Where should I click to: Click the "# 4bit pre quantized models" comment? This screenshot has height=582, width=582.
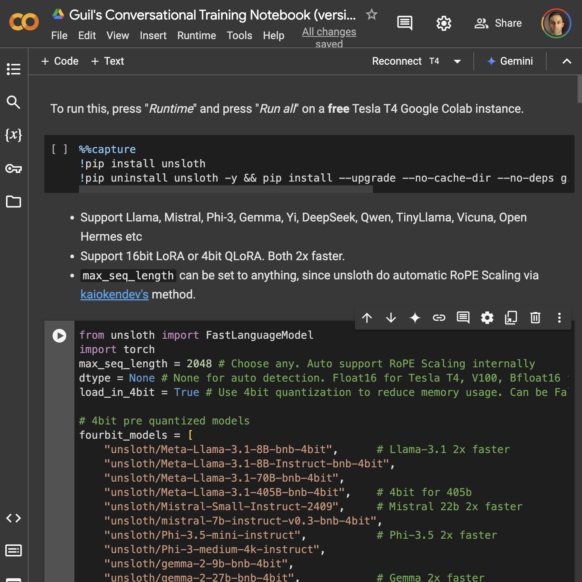click(164, 421)
